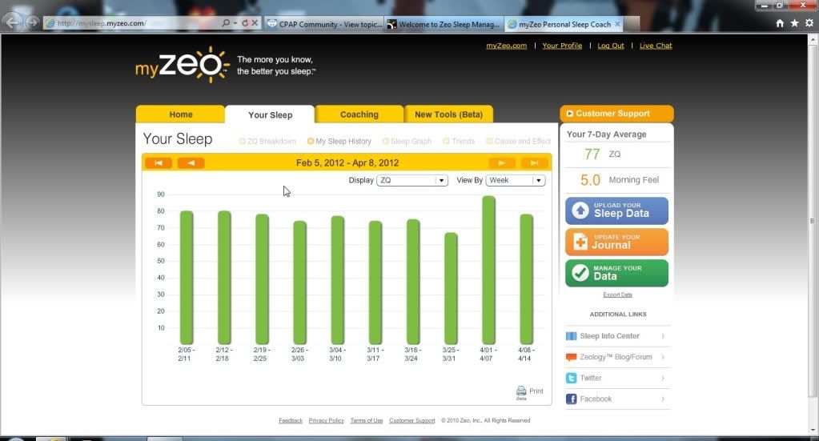Go to next date range arrow
819x441 pixels.
[x=502, y=162]
